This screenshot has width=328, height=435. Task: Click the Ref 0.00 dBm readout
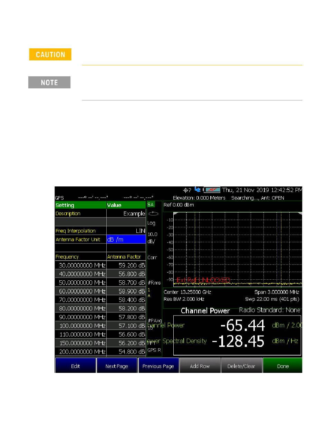coord(179,205)
